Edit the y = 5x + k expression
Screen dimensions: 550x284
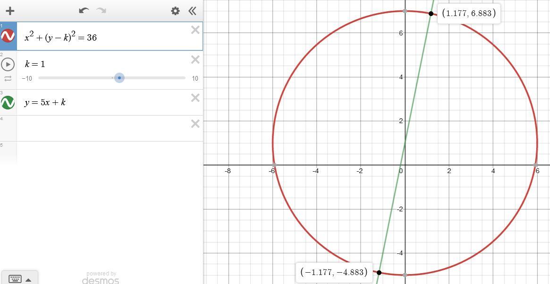click(x=45, y=102)
